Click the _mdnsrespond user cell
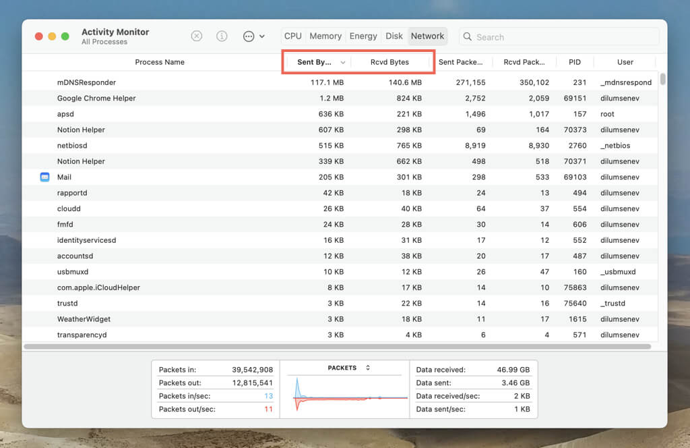The image size is (690, 448). coord(626,82)
